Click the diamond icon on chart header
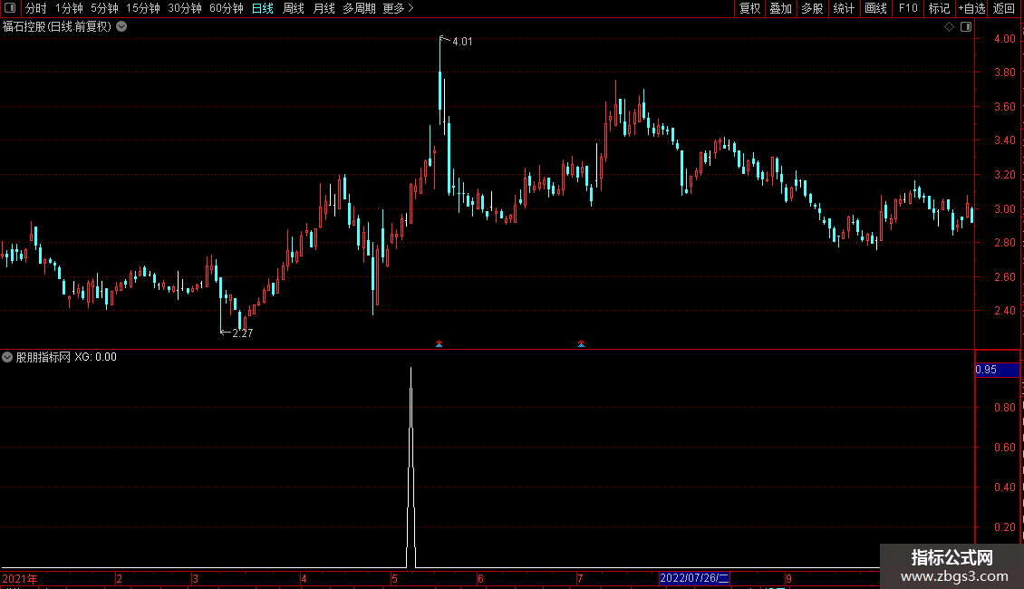This screenshot has height=589, width=1024. point(950,27)
